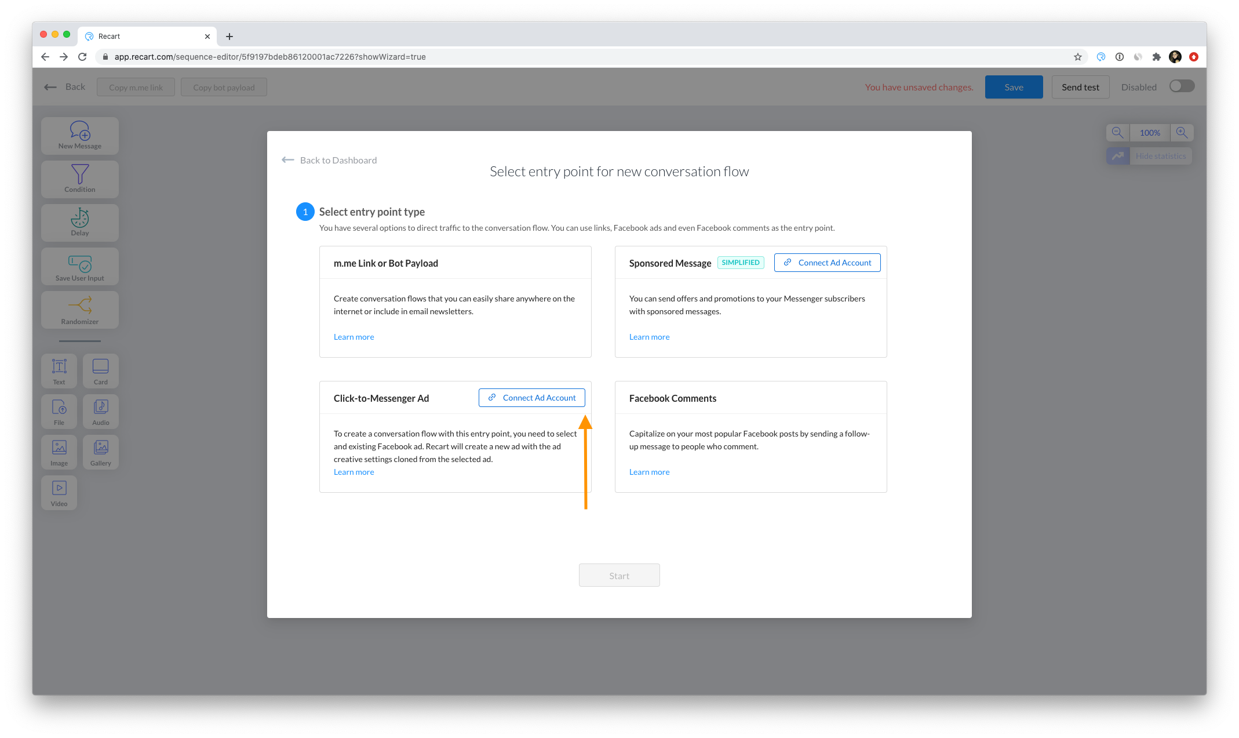The image size is (1239, 738).
Task: Connect Ad Account for Sponsored Message
Action: (x=827, y=263)
